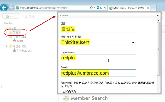Open the 선택 사용자 타입 dropdown
This screenshot has width=165, height=102.
(x=98, y=42)
